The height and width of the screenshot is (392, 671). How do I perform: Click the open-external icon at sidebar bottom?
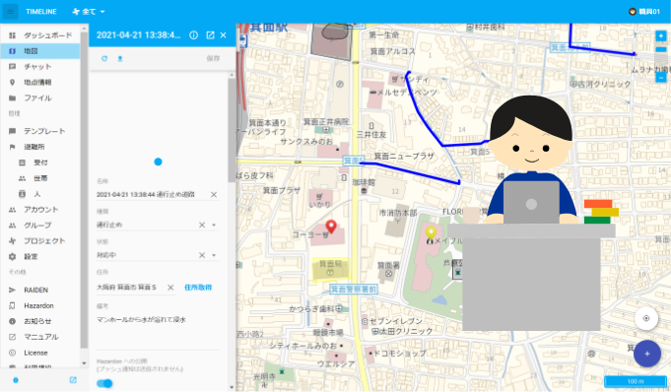73,380
